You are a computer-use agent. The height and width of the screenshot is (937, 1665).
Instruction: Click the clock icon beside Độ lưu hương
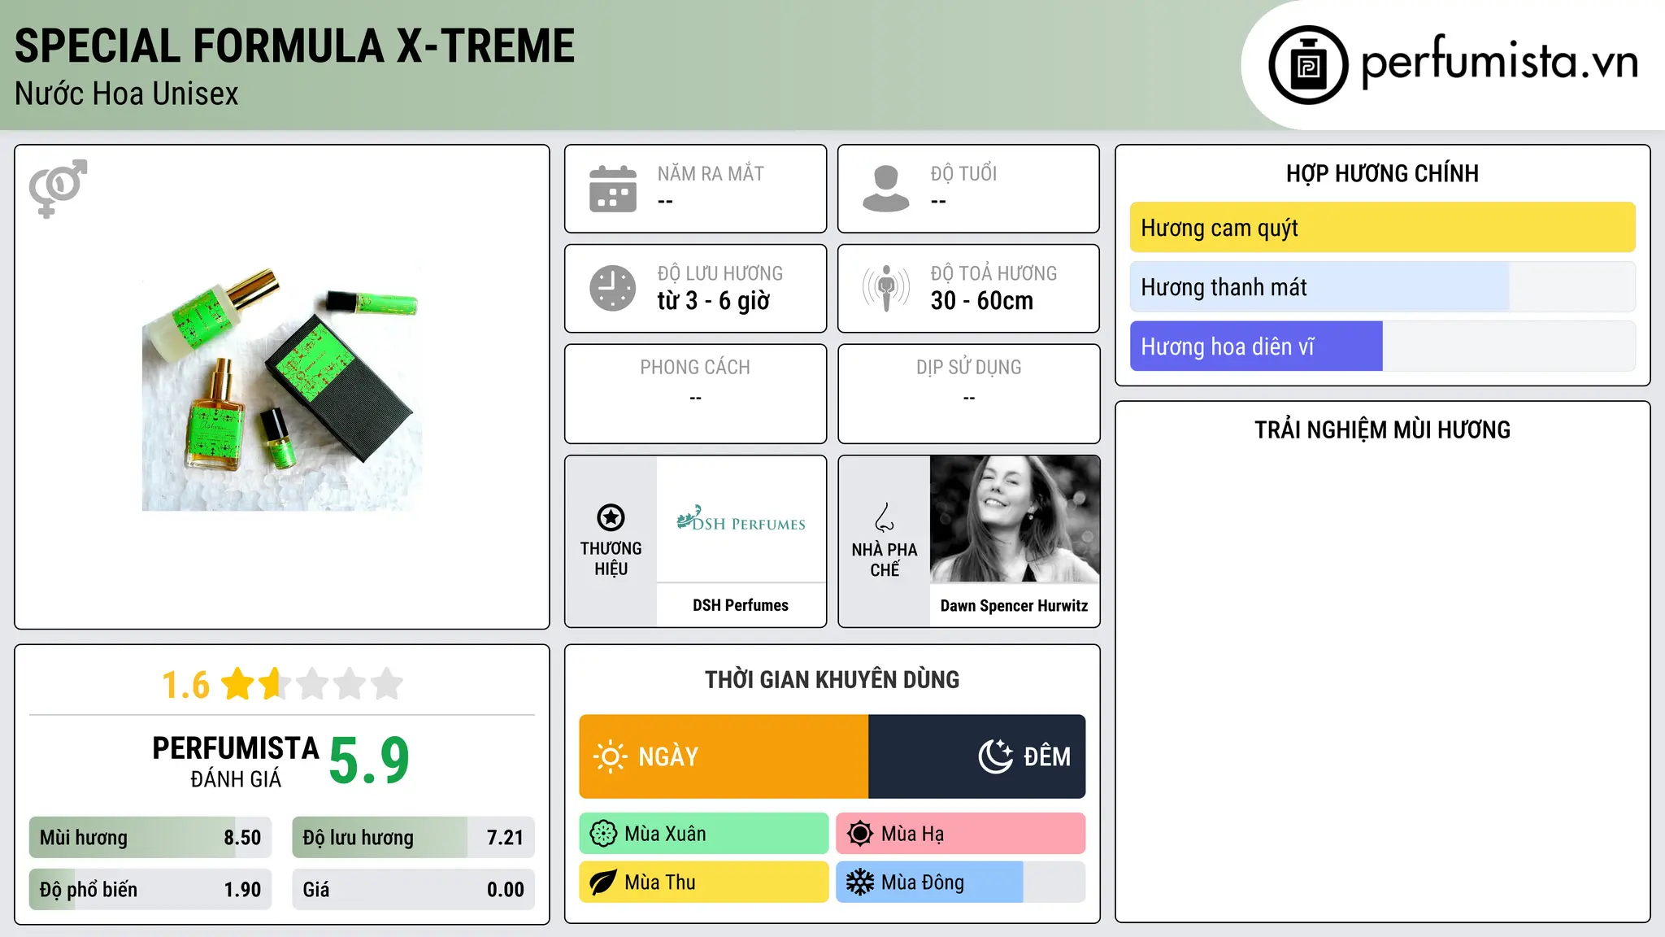pyautogui.click(x=613, y=288)
